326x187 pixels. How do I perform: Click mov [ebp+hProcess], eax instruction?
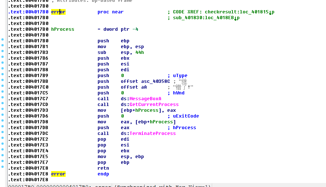point(137,110)
